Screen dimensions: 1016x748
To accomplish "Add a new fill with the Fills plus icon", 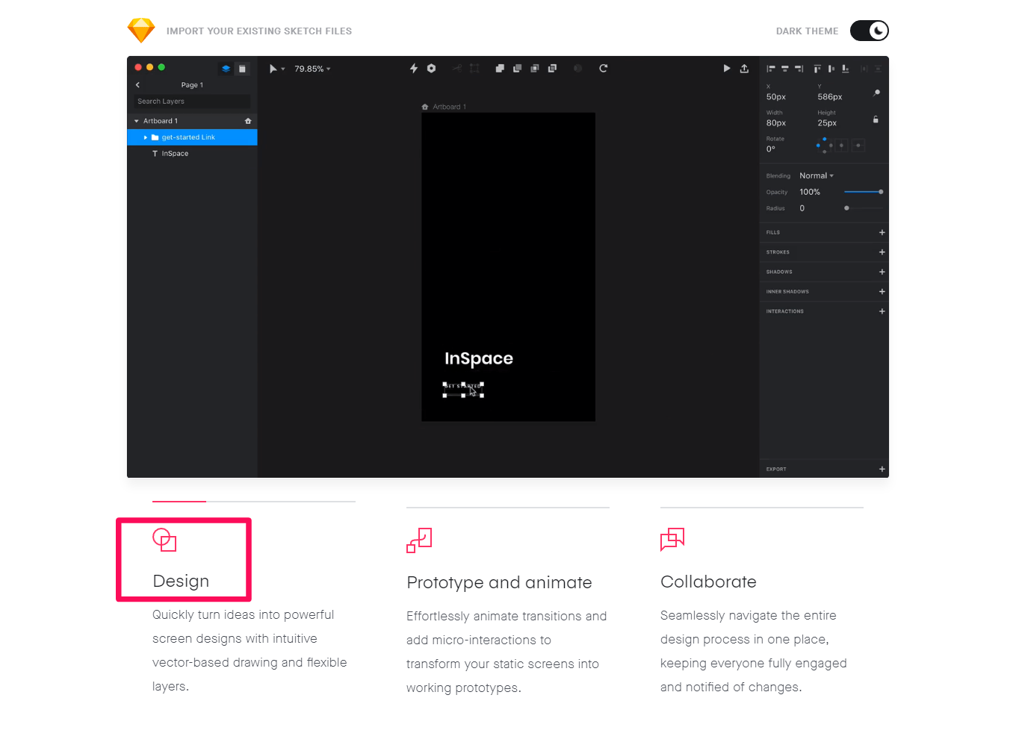I will coord(882,232).
